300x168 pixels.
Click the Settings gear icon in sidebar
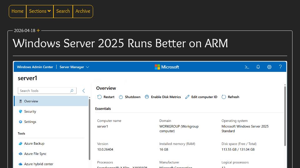(21, 122)
